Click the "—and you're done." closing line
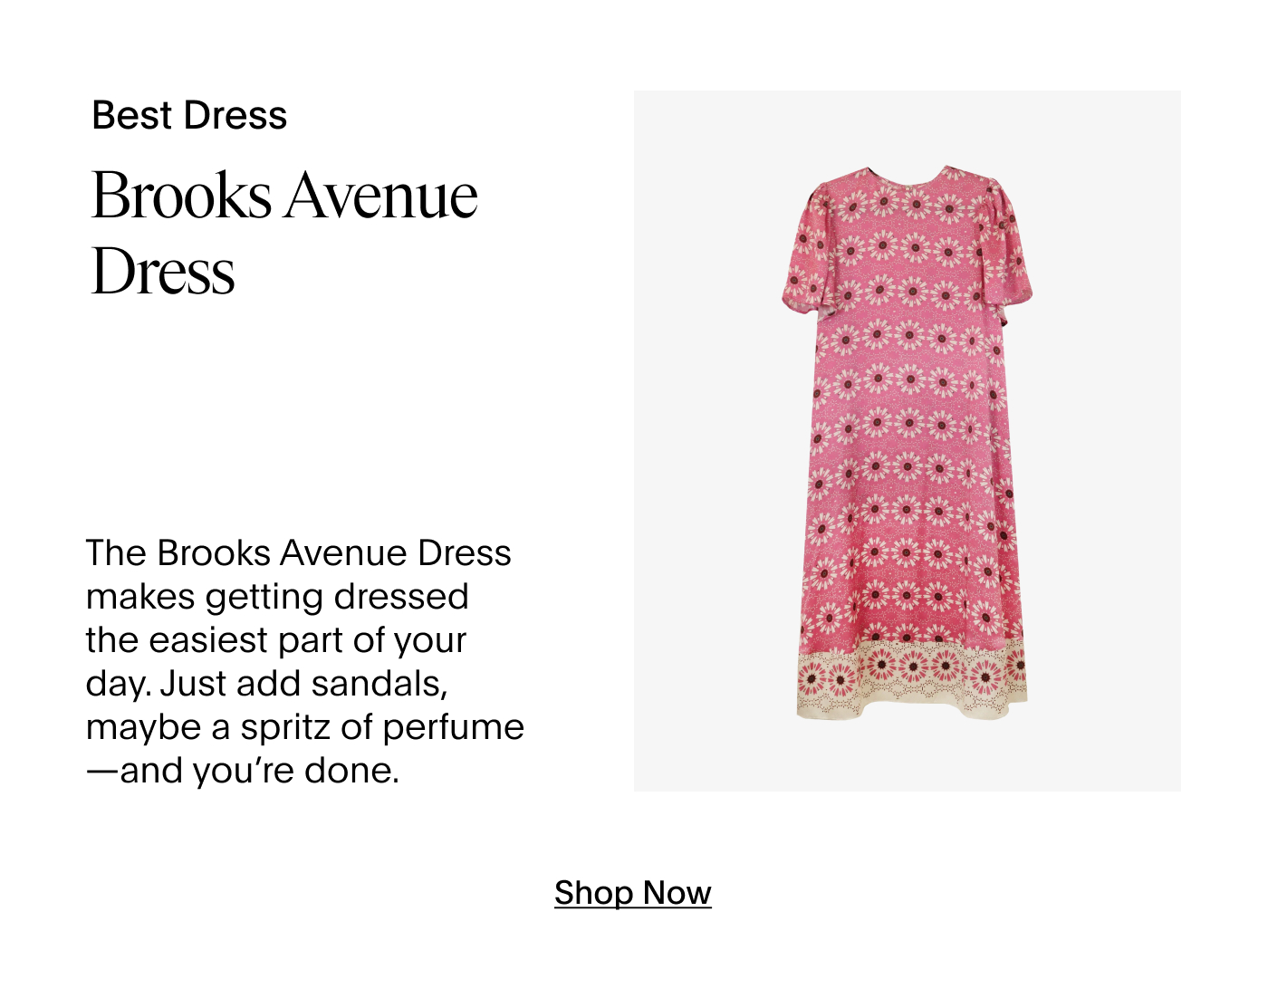This screenshot has height=998, width=1268. tap(243, 771)
